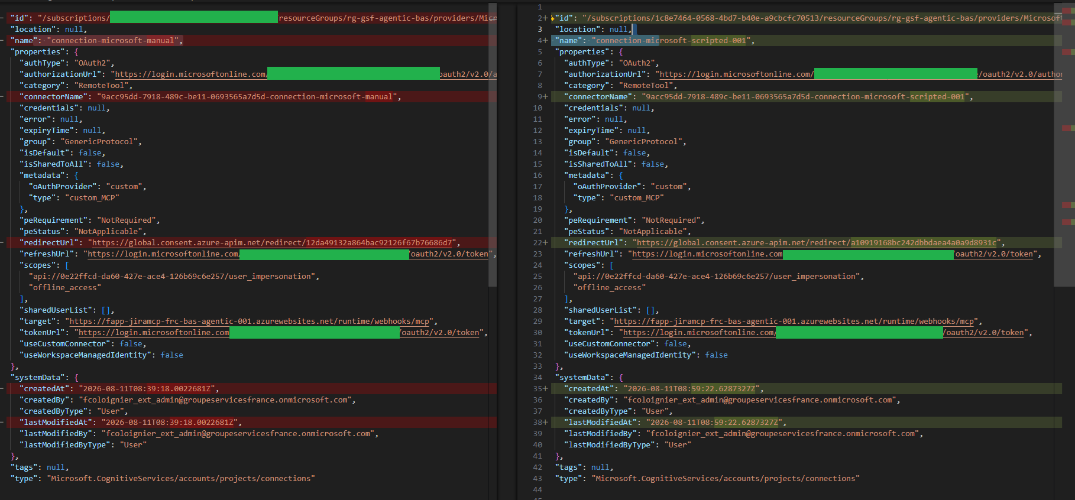Click the lastModifiedAt value in the left pane
Viewport: 1075px width, 500px height.
pos(171,423)
